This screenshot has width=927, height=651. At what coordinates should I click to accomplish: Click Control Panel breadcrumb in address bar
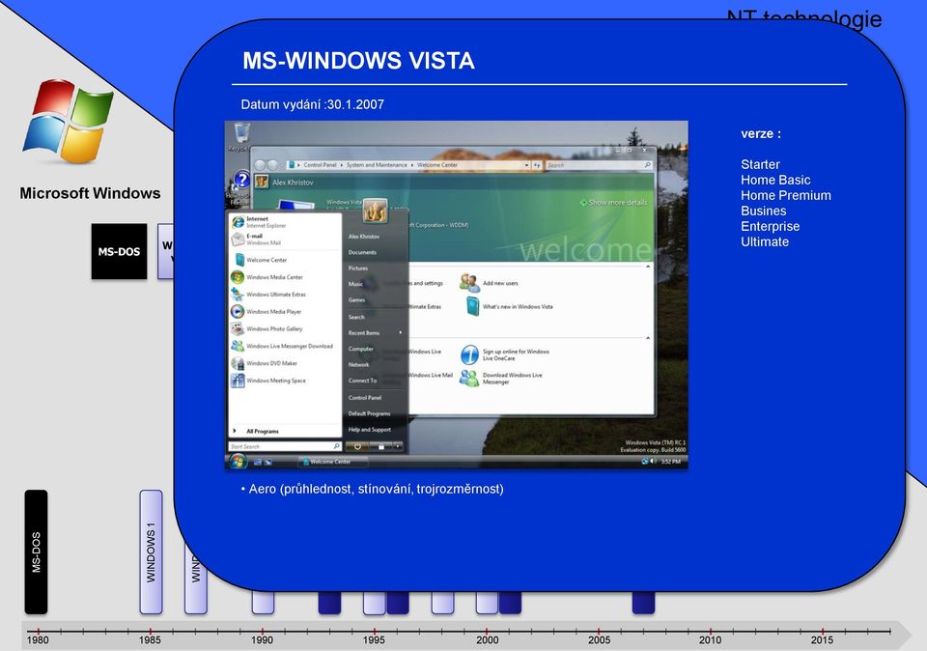coord(320,165)
